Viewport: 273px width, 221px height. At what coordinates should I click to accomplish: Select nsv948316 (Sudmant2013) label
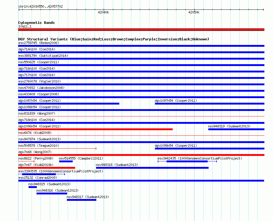(x=57, y=190)
